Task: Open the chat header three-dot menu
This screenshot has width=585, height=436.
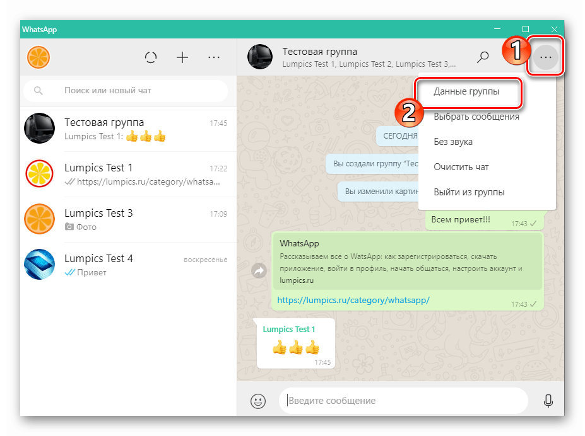Action: coord(545,57)
